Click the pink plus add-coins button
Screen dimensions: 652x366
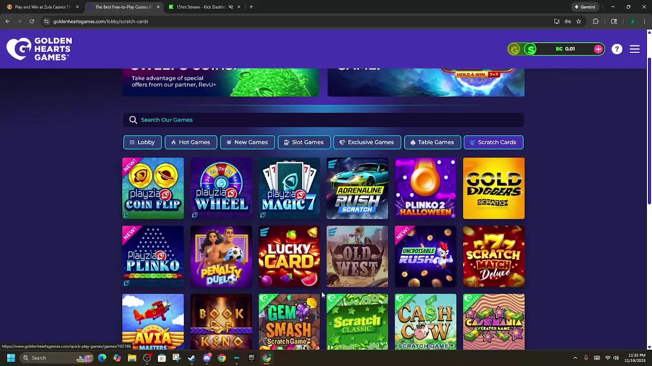tap(598, 49)
